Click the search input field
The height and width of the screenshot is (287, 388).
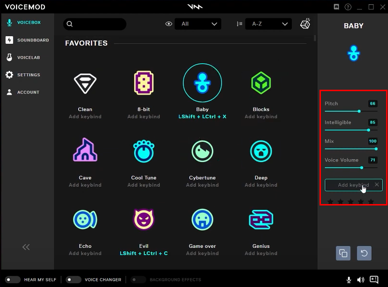click(95, 24)
